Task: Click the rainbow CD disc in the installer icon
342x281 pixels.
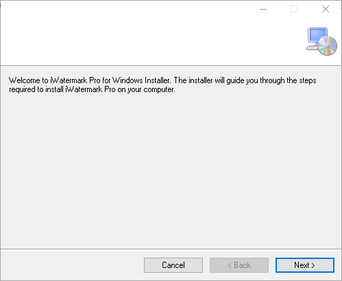Action: click(x=328, y=46)
